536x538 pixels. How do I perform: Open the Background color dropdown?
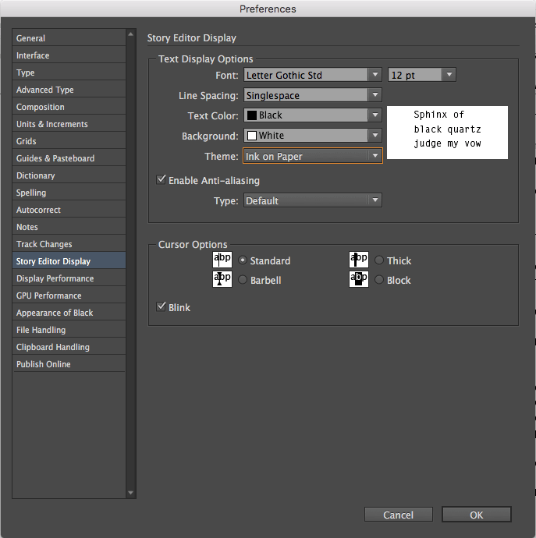[x=313, y=136]
